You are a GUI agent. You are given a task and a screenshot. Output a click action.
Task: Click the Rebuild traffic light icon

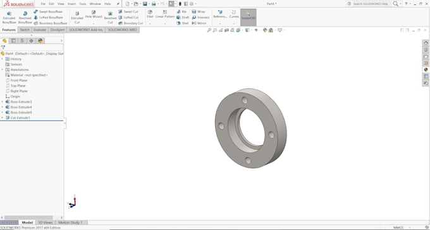(180, 4)
